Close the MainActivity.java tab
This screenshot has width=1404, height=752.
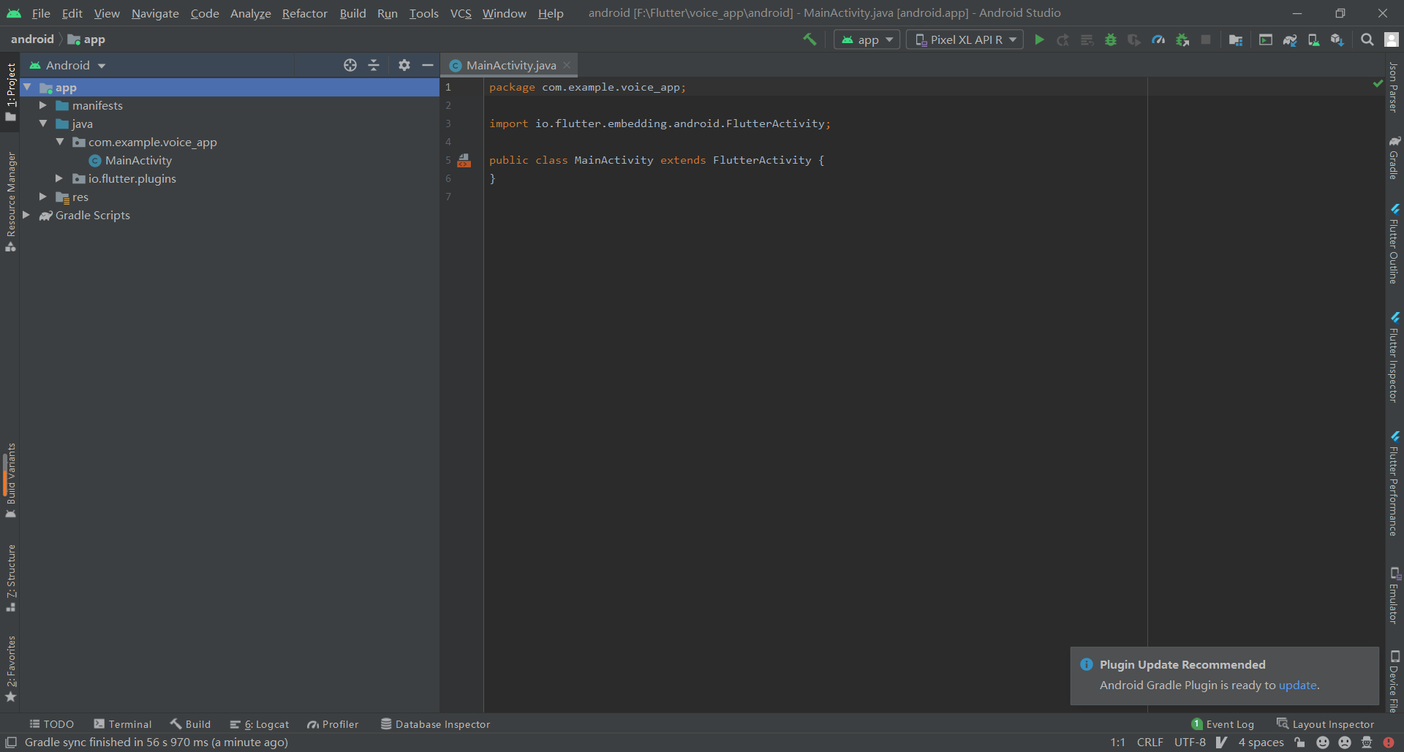pyautogui.click(x=567, y=65)
